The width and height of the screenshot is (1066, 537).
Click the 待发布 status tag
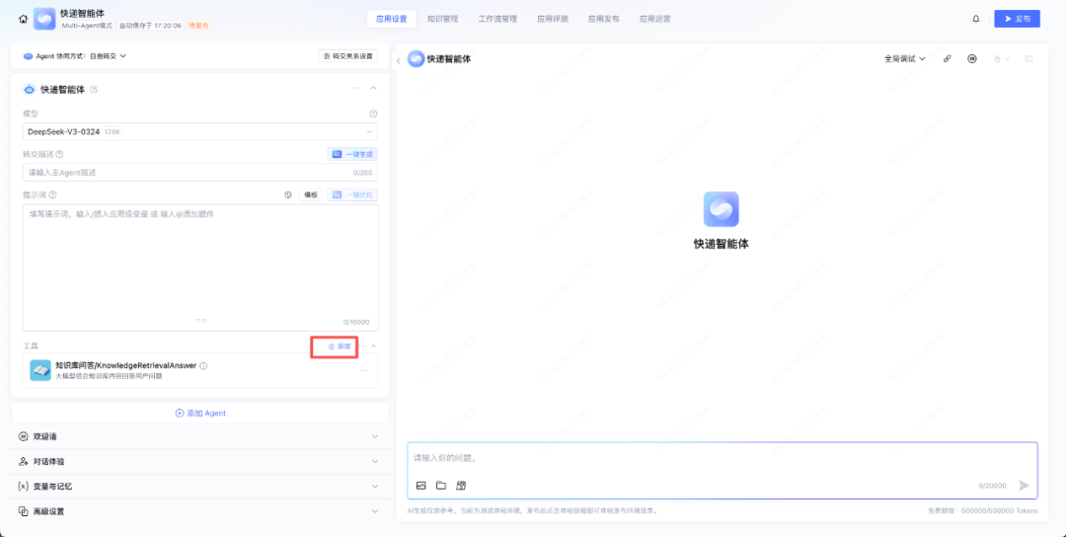197,25
